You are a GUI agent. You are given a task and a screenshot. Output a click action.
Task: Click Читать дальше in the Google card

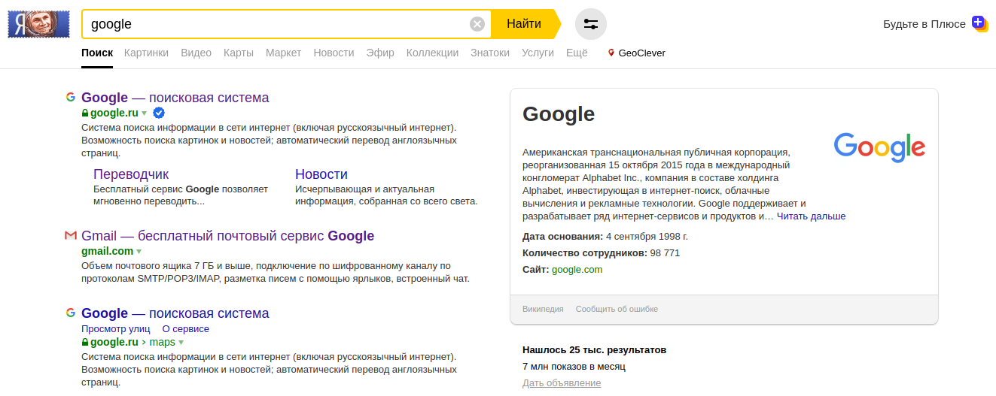(x=811, y=216)
